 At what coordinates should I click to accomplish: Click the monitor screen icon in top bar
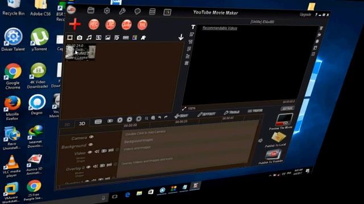167,12
